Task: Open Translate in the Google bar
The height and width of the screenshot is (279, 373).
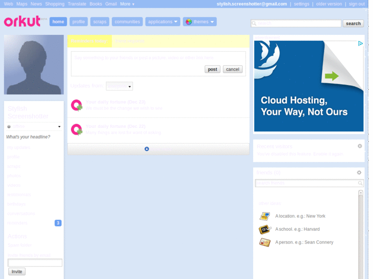Action: [77, 4]
